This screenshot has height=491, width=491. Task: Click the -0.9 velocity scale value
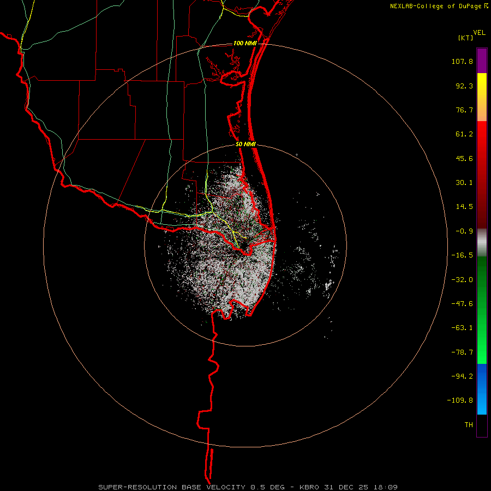[464, 231]
